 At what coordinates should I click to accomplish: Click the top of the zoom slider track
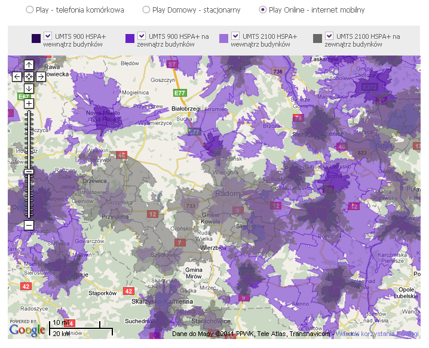pos(29,112)
